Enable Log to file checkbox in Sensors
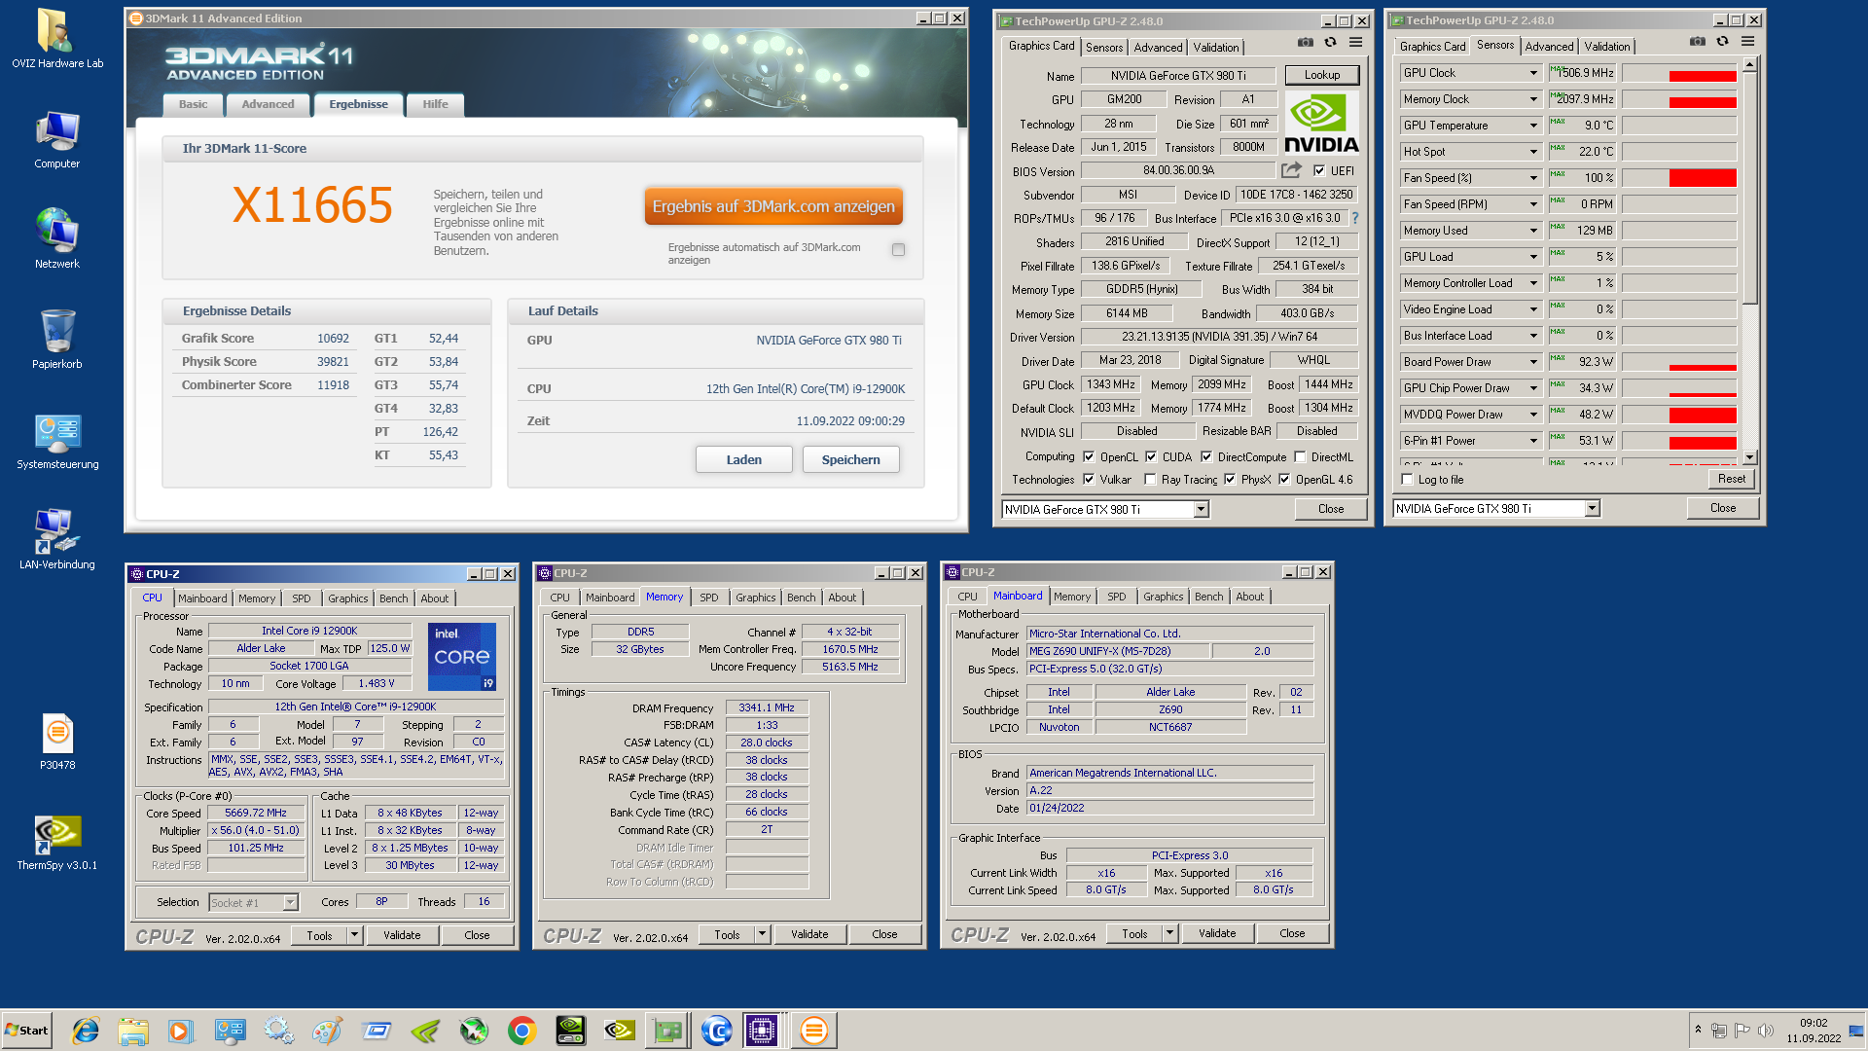Viewport: 1868px width, 1051px height. (x=1407, y=479)
